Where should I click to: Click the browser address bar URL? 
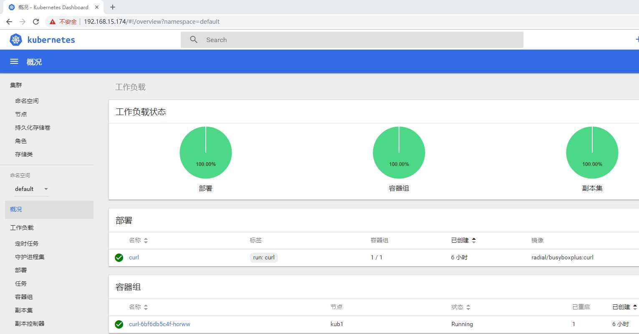coord(152,22)
